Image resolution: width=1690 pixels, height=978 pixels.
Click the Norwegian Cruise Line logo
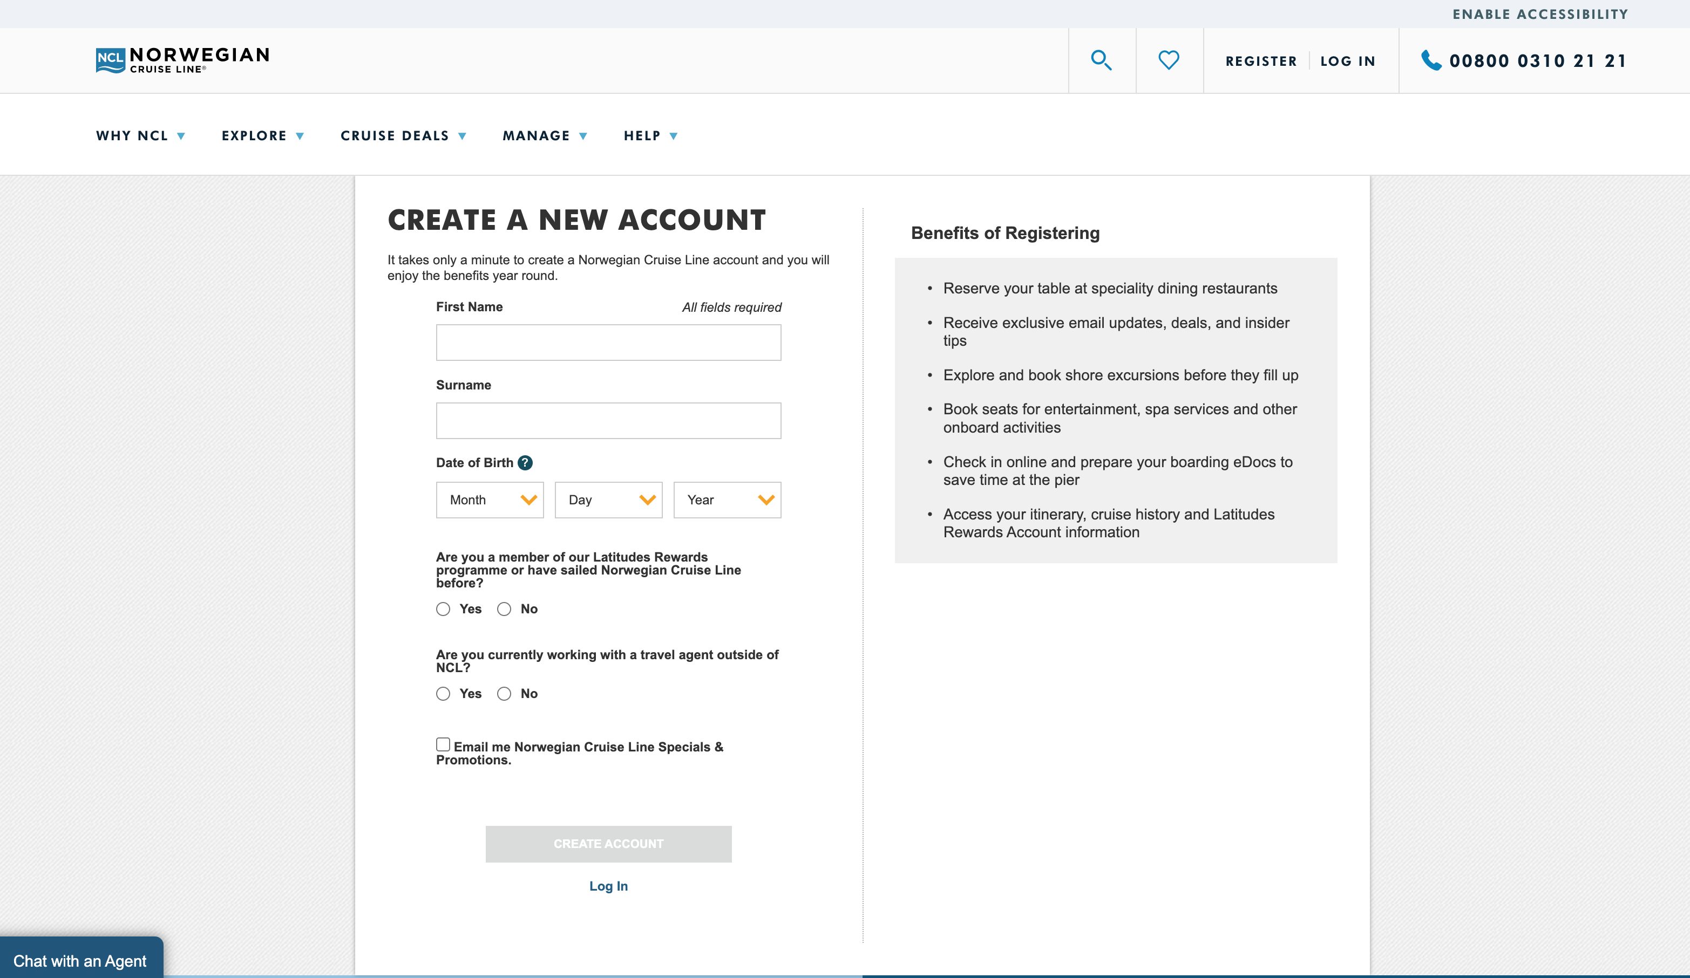[182, 60]
